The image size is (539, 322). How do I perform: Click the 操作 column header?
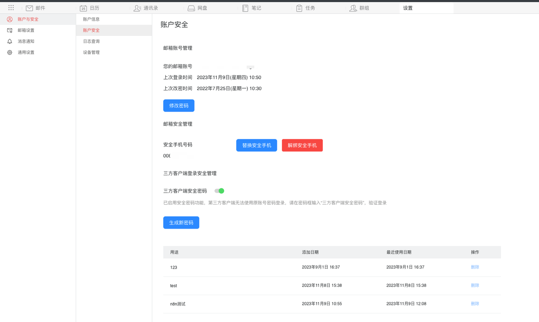click(475, 253)
